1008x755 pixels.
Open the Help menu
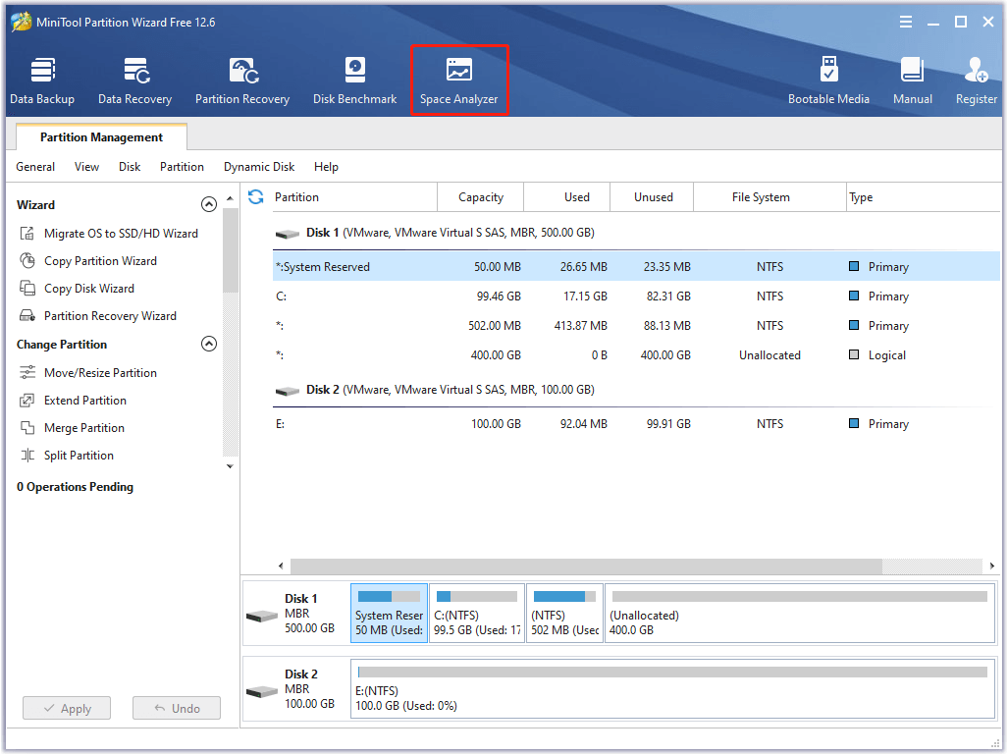(326, 167)
